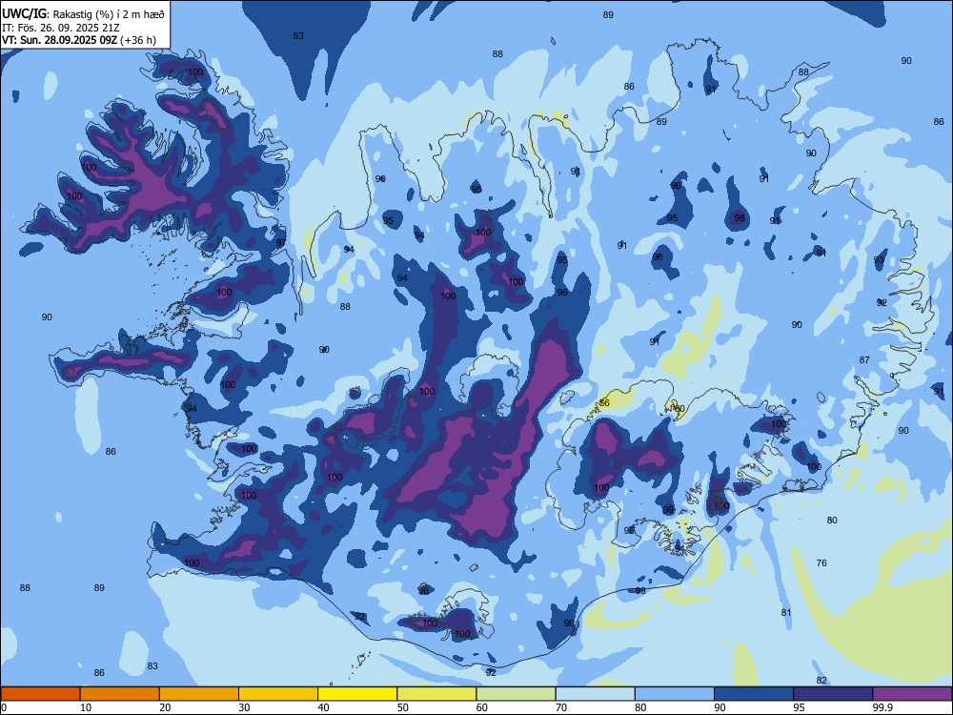This screenshot has height=715, width=953.
Task: Click the bright yellow 40–50 legend swatch
Action: coord(357,694)
